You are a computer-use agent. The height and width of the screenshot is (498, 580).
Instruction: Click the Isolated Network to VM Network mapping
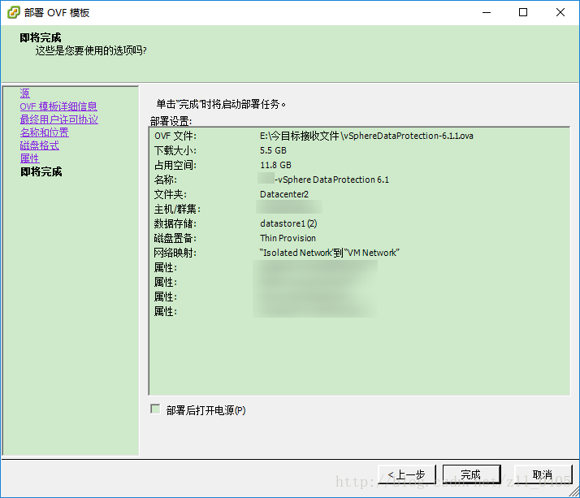[329, 253]
